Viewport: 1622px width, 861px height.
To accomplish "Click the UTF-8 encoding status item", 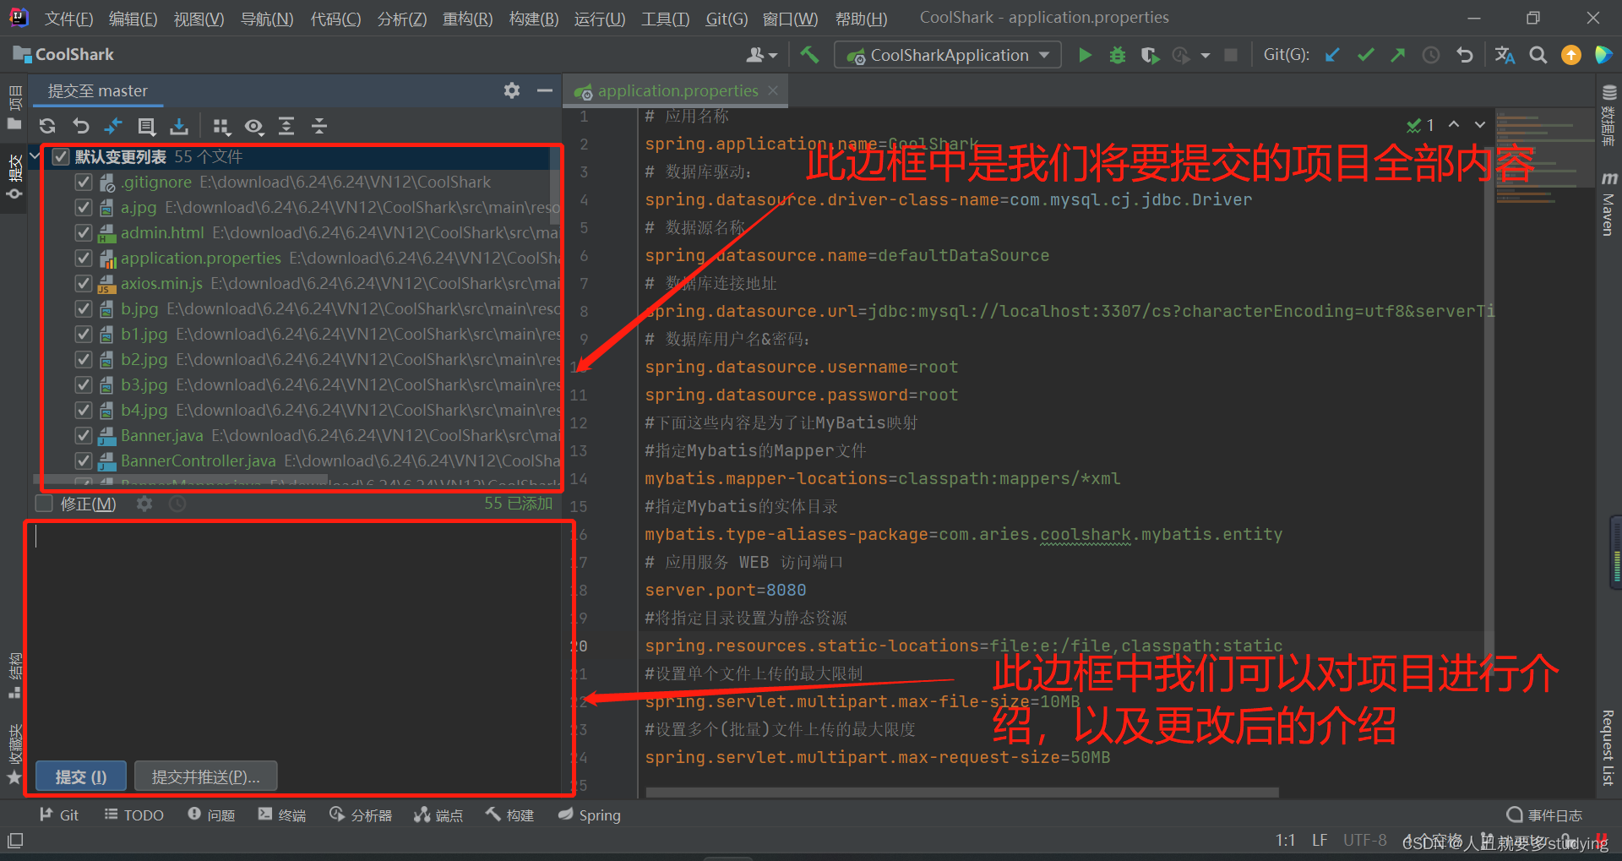I will [1365, 841].
